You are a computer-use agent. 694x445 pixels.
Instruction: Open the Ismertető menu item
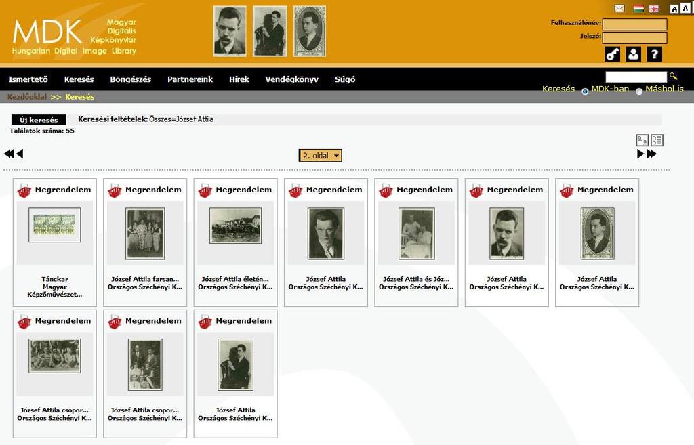[28, 79]
